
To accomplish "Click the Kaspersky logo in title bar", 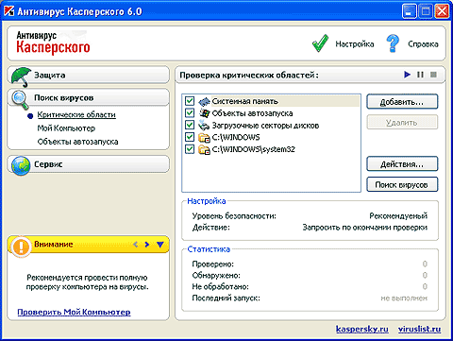I will 8,11.
